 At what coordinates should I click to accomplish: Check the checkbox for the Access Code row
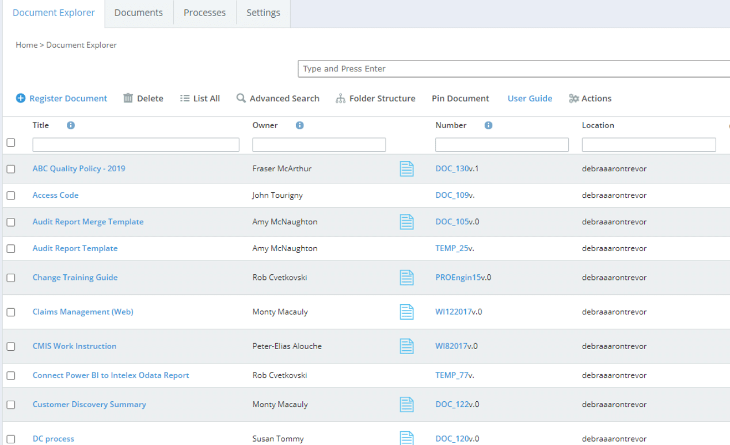11,195
